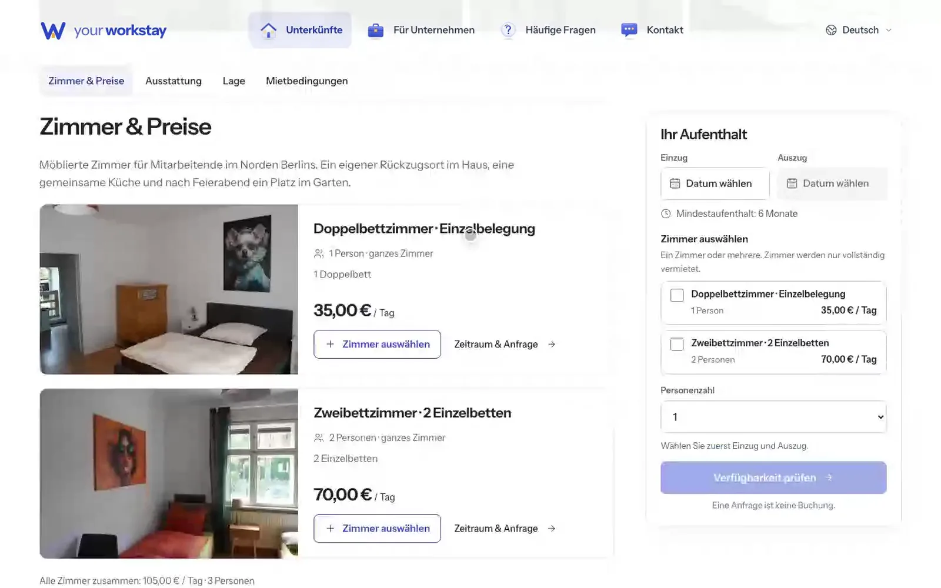Select the Zimmer auswählen button for Doppelbettzimmer

click(377, 344)
